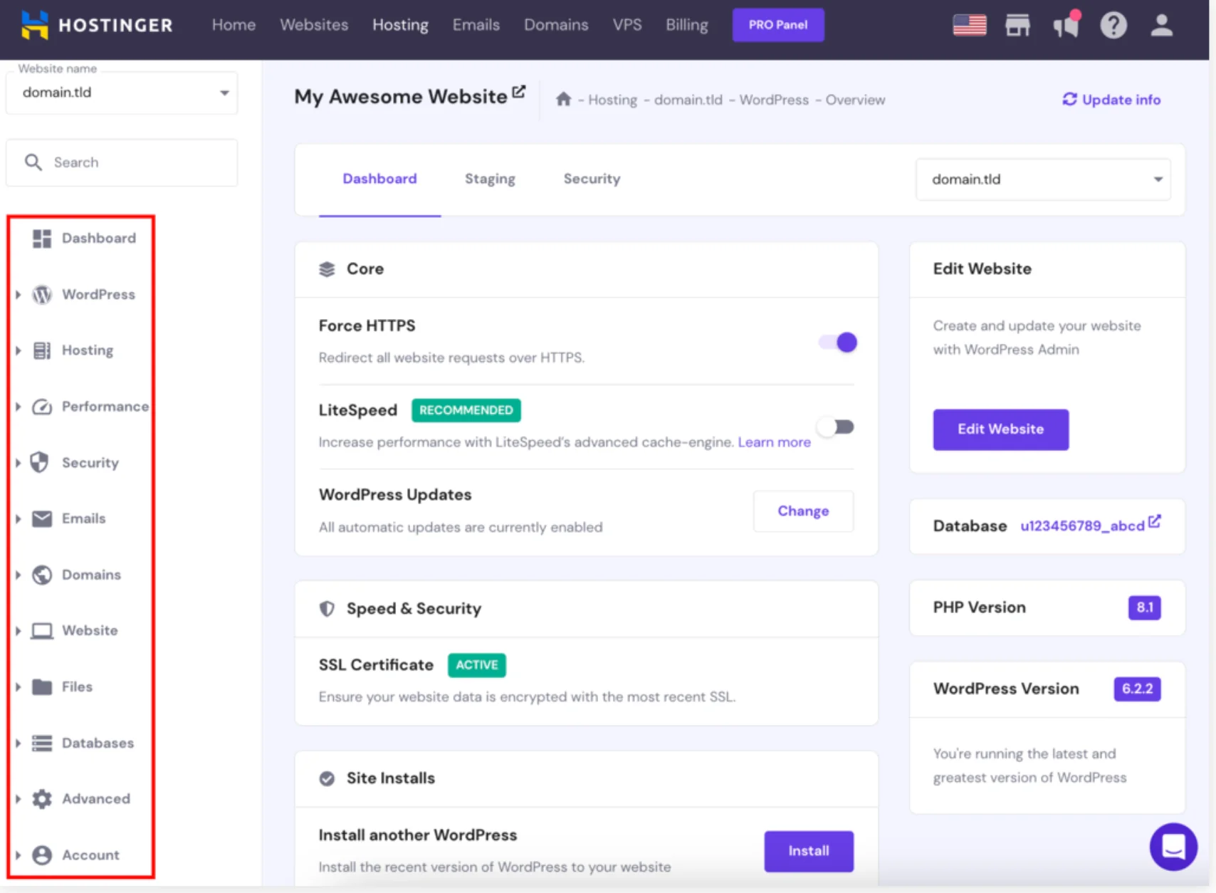Screen dimensions: 1216x893
Task: Click the Core layers icon
Action: pyautogui.click(x=327, y=269)
